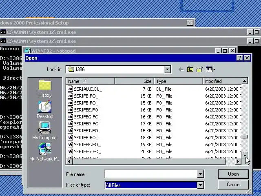Image resolution: width=261 pixels, height=196 pixels.
Task: Go up one folder level
Action: tap(190, 69)
